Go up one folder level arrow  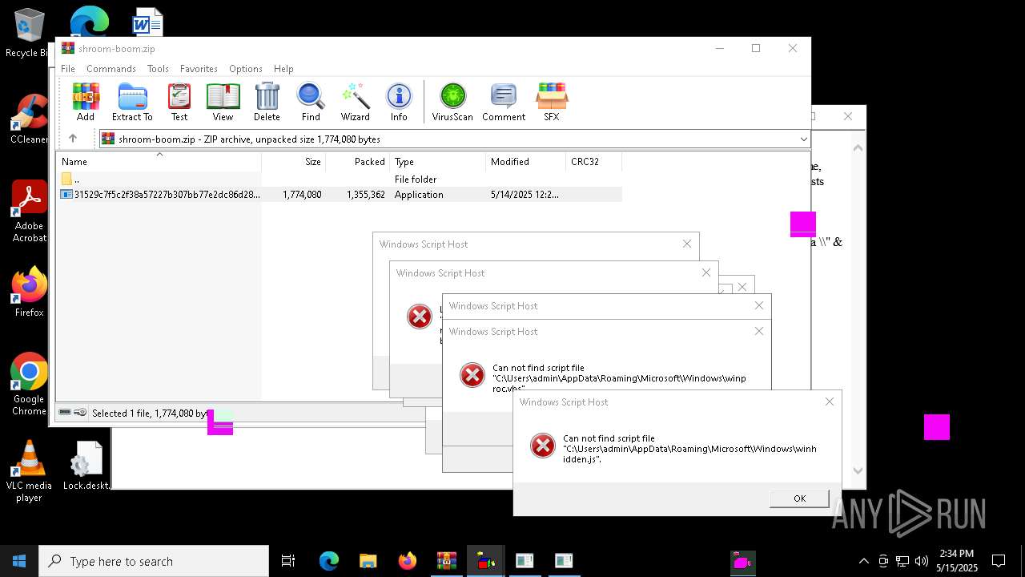click(73, 139)
